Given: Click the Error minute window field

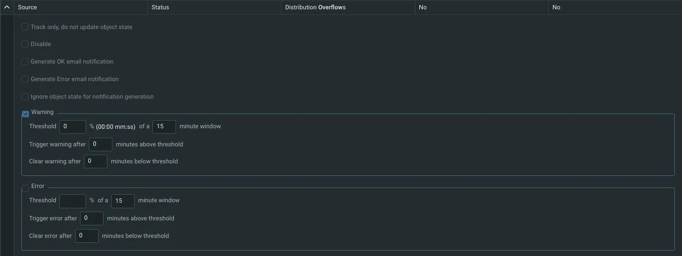Looking at the screenshot, I should coord(123,201).
